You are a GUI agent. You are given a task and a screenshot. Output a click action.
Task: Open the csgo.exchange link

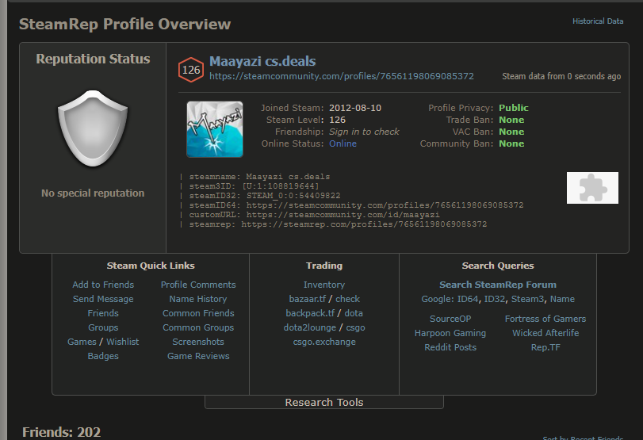pyautogui.click(x=324, y=342)
